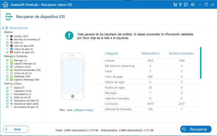Screen dimensions: 217x136
Task: Uncheck the Historial de Safari checkbox
Action: click(7, 104)
